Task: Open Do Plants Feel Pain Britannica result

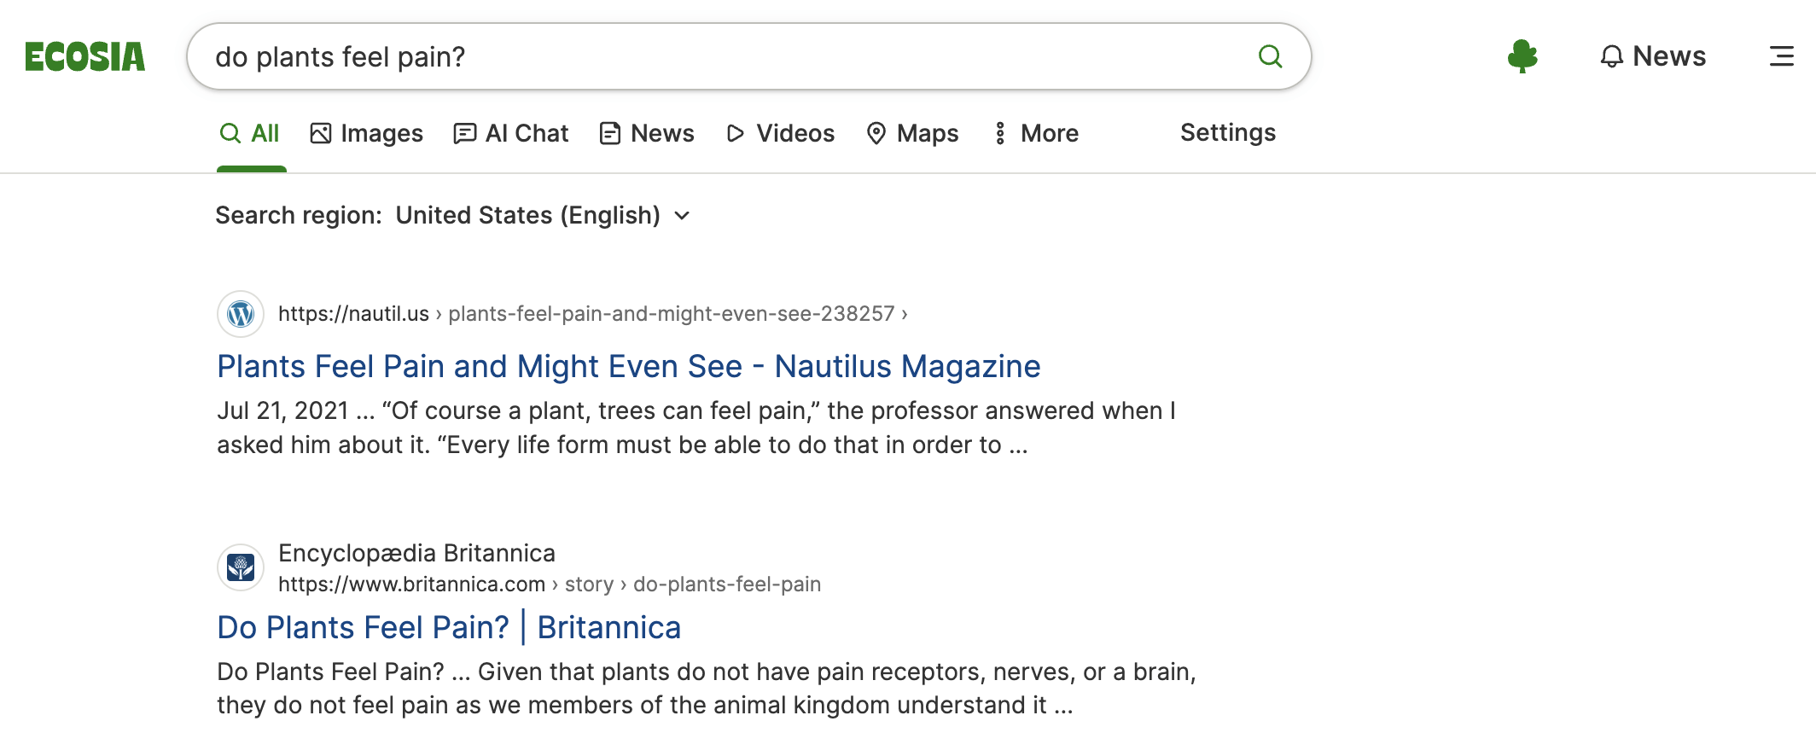Action: tap(449, 627)
